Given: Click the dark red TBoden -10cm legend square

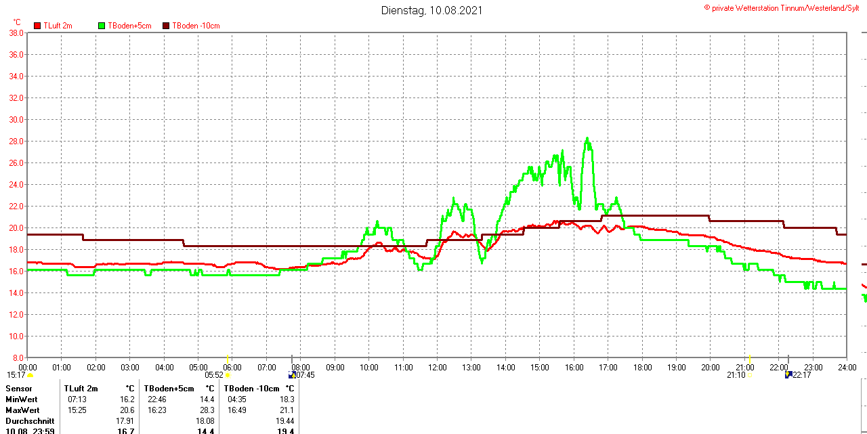Looking at the screenshot, I should pyautogui.click(x=166, y=26).
